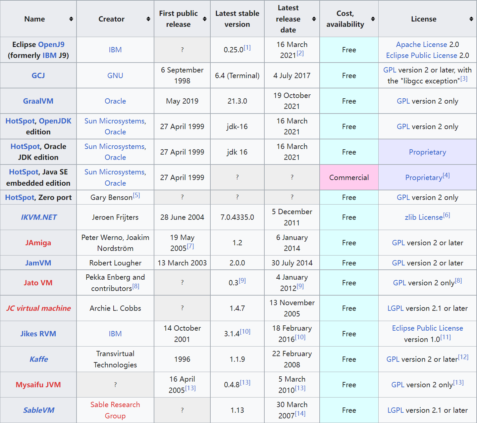Open Oracle creator link in GraalVM row

(x=115, y=101)
